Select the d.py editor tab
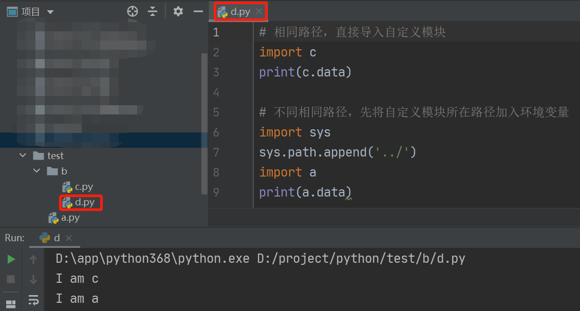The image size is (580, 311). (x=240, y=12)
